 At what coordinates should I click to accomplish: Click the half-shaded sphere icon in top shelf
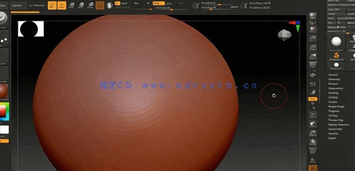(110, 6)
